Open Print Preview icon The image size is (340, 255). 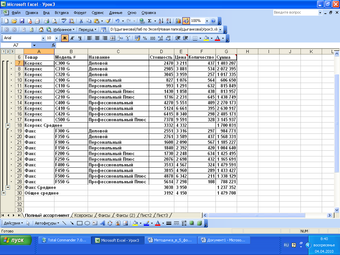(x=54, y=21)
